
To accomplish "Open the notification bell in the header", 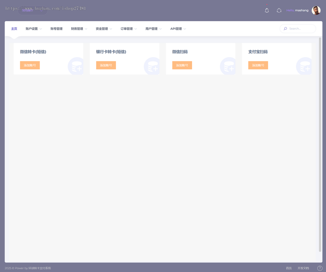I will coord(267,10).
